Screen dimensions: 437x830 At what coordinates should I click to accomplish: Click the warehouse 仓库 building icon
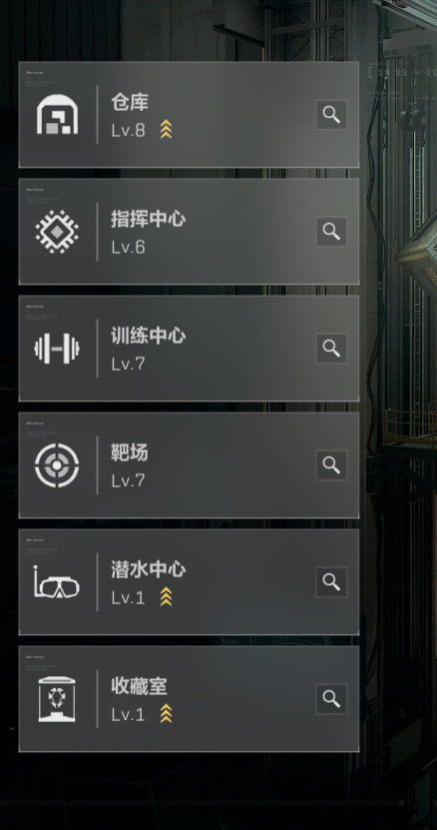click(x=57, y=114)
